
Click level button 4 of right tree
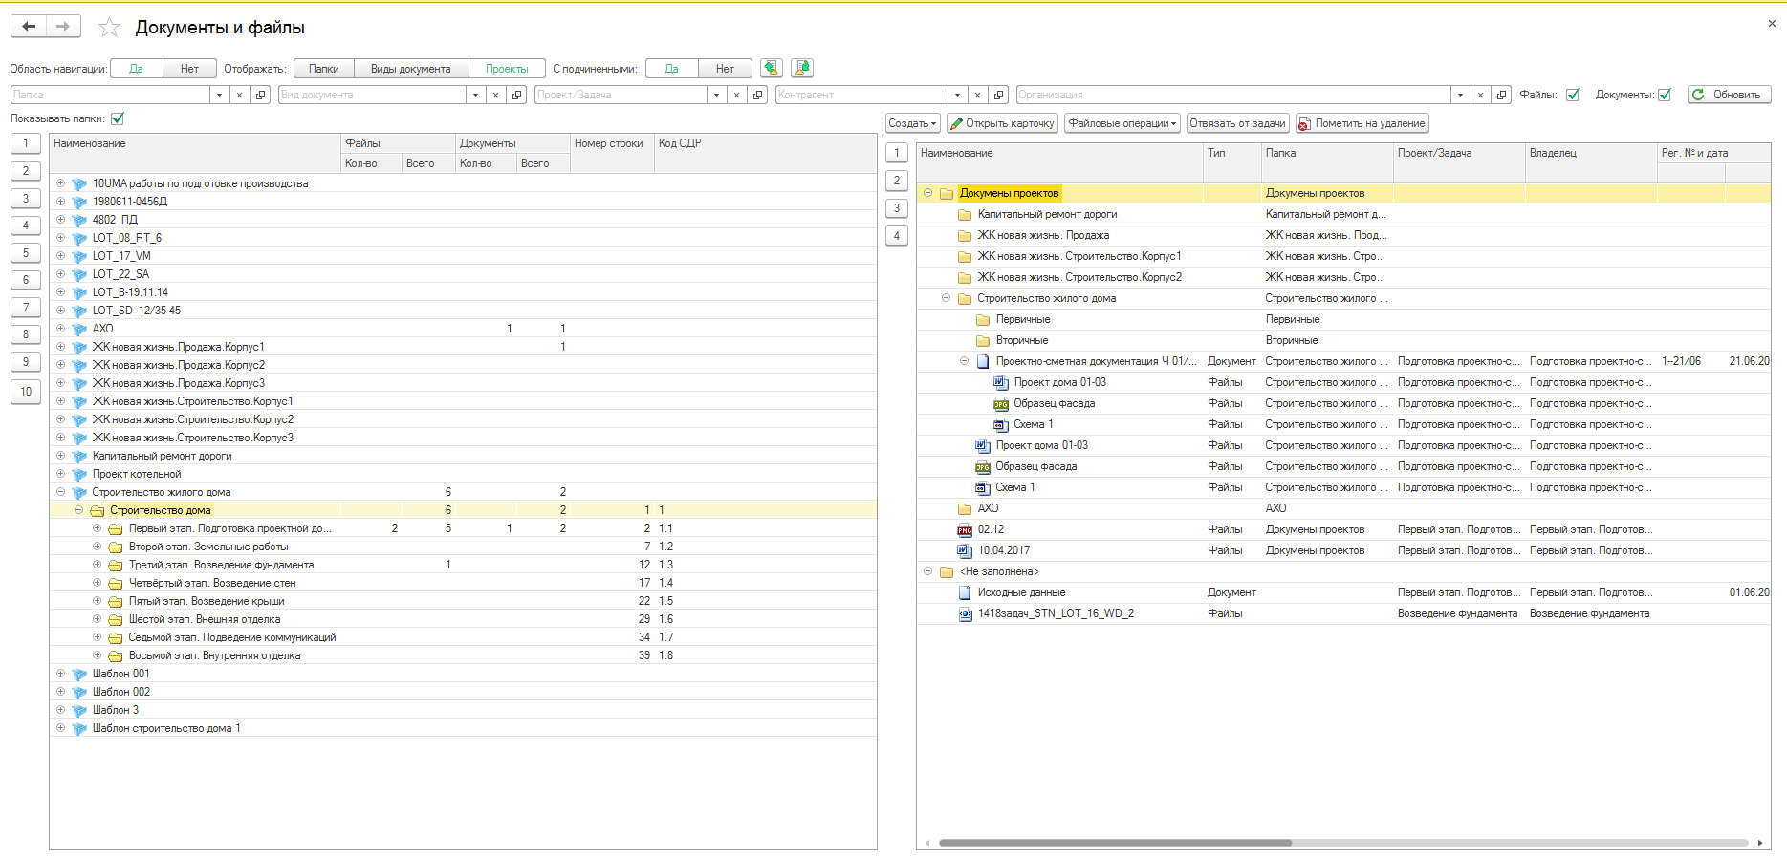click(897, 235)
